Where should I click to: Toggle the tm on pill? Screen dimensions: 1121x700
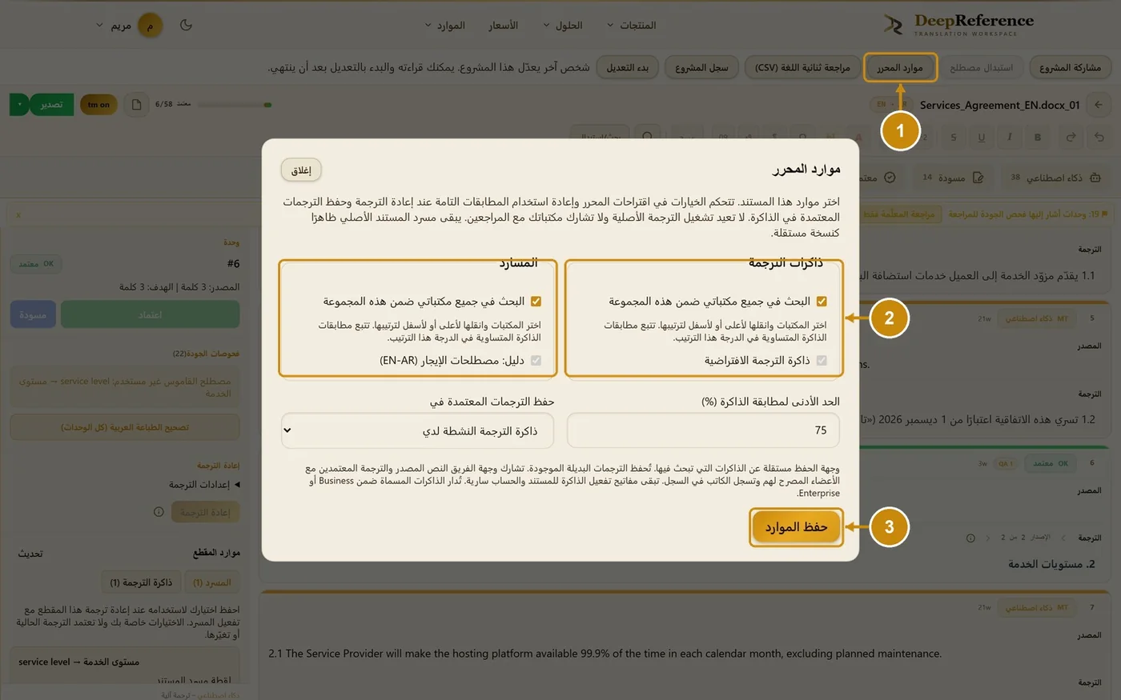(x=98, y=105)
